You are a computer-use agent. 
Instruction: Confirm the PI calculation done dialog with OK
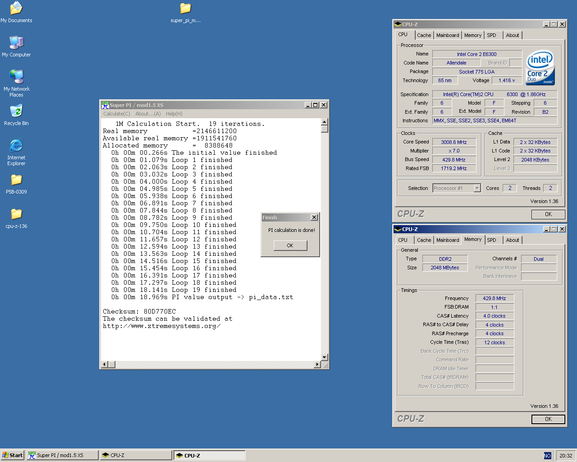tap(290, 245)
